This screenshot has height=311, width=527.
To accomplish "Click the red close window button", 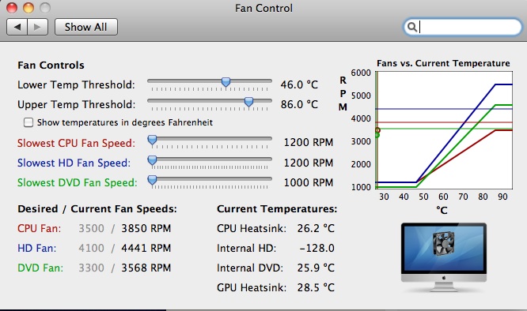I will (12, 8).
